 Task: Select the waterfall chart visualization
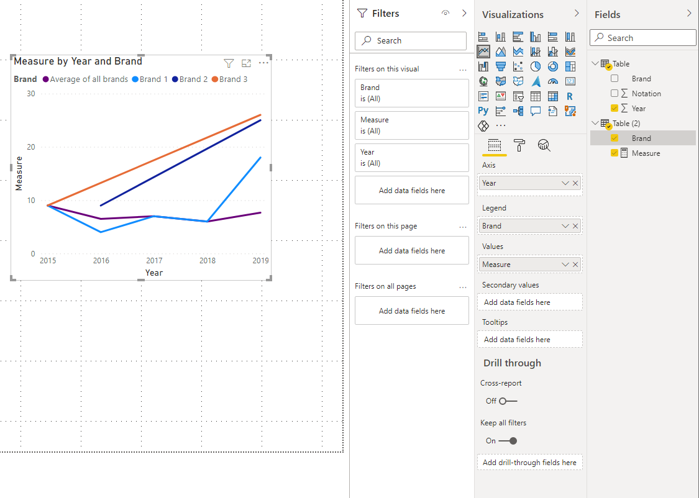pyautogui.click(x=483, y=66)
